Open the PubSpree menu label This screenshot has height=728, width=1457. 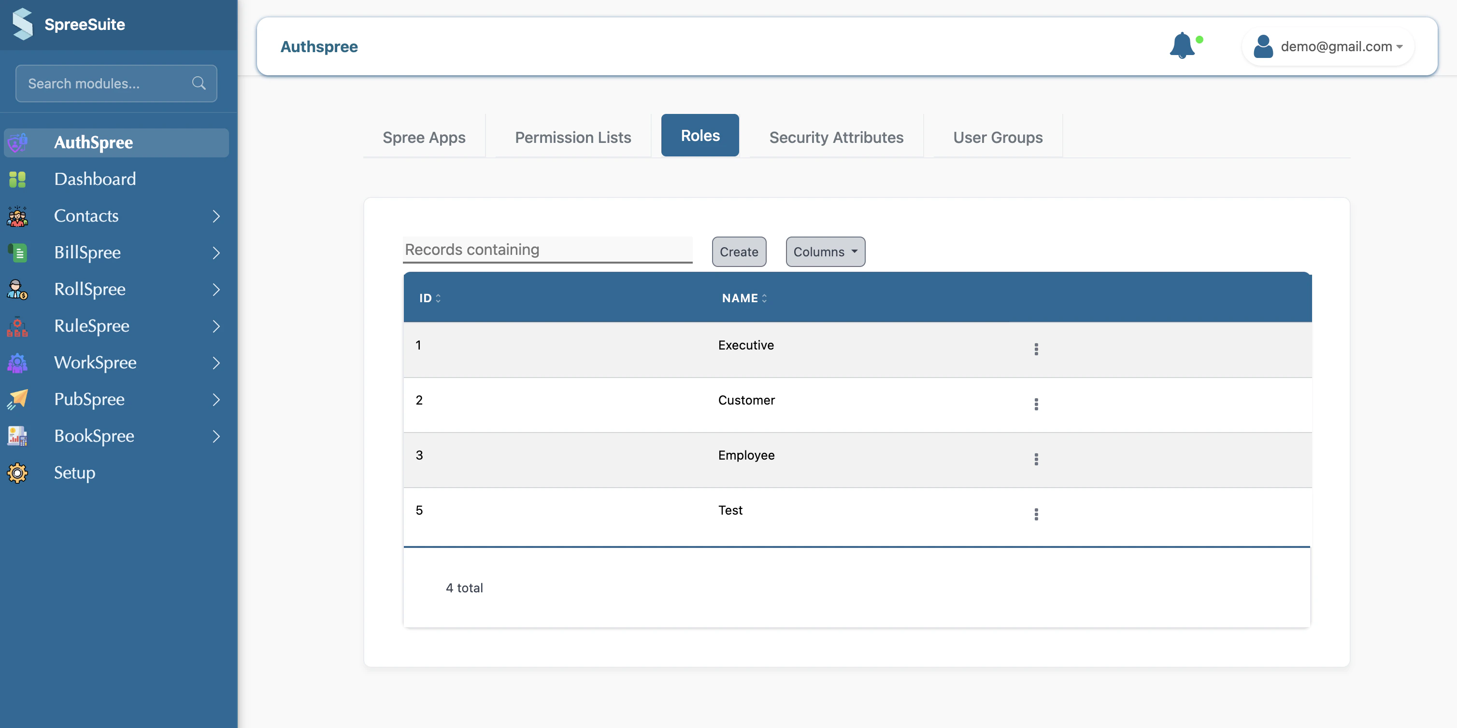coord(89,400)
